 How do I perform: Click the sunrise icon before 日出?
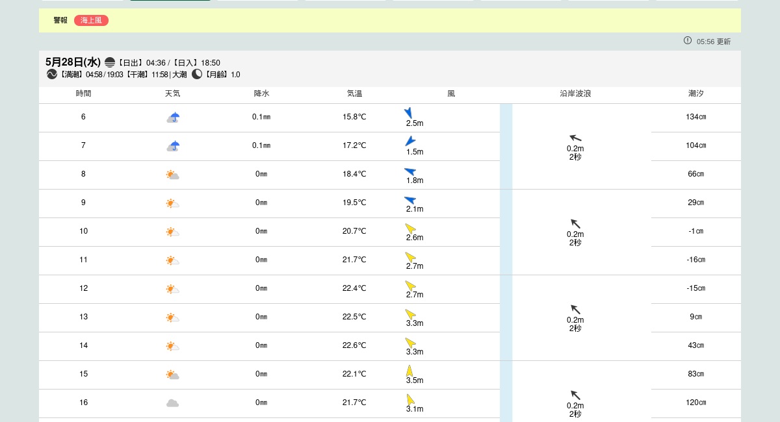point(110,62)
